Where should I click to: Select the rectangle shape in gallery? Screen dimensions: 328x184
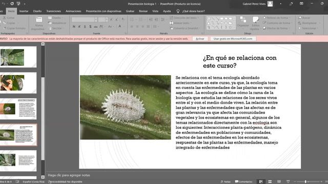click(221, 18)
